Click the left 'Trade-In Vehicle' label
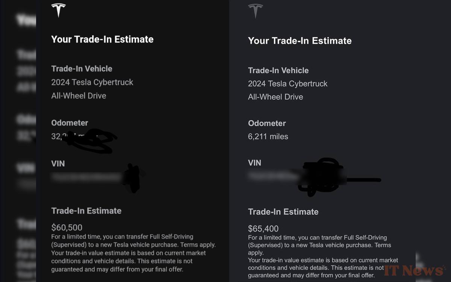Screen dimensions: 451x282 pos(82,68)
